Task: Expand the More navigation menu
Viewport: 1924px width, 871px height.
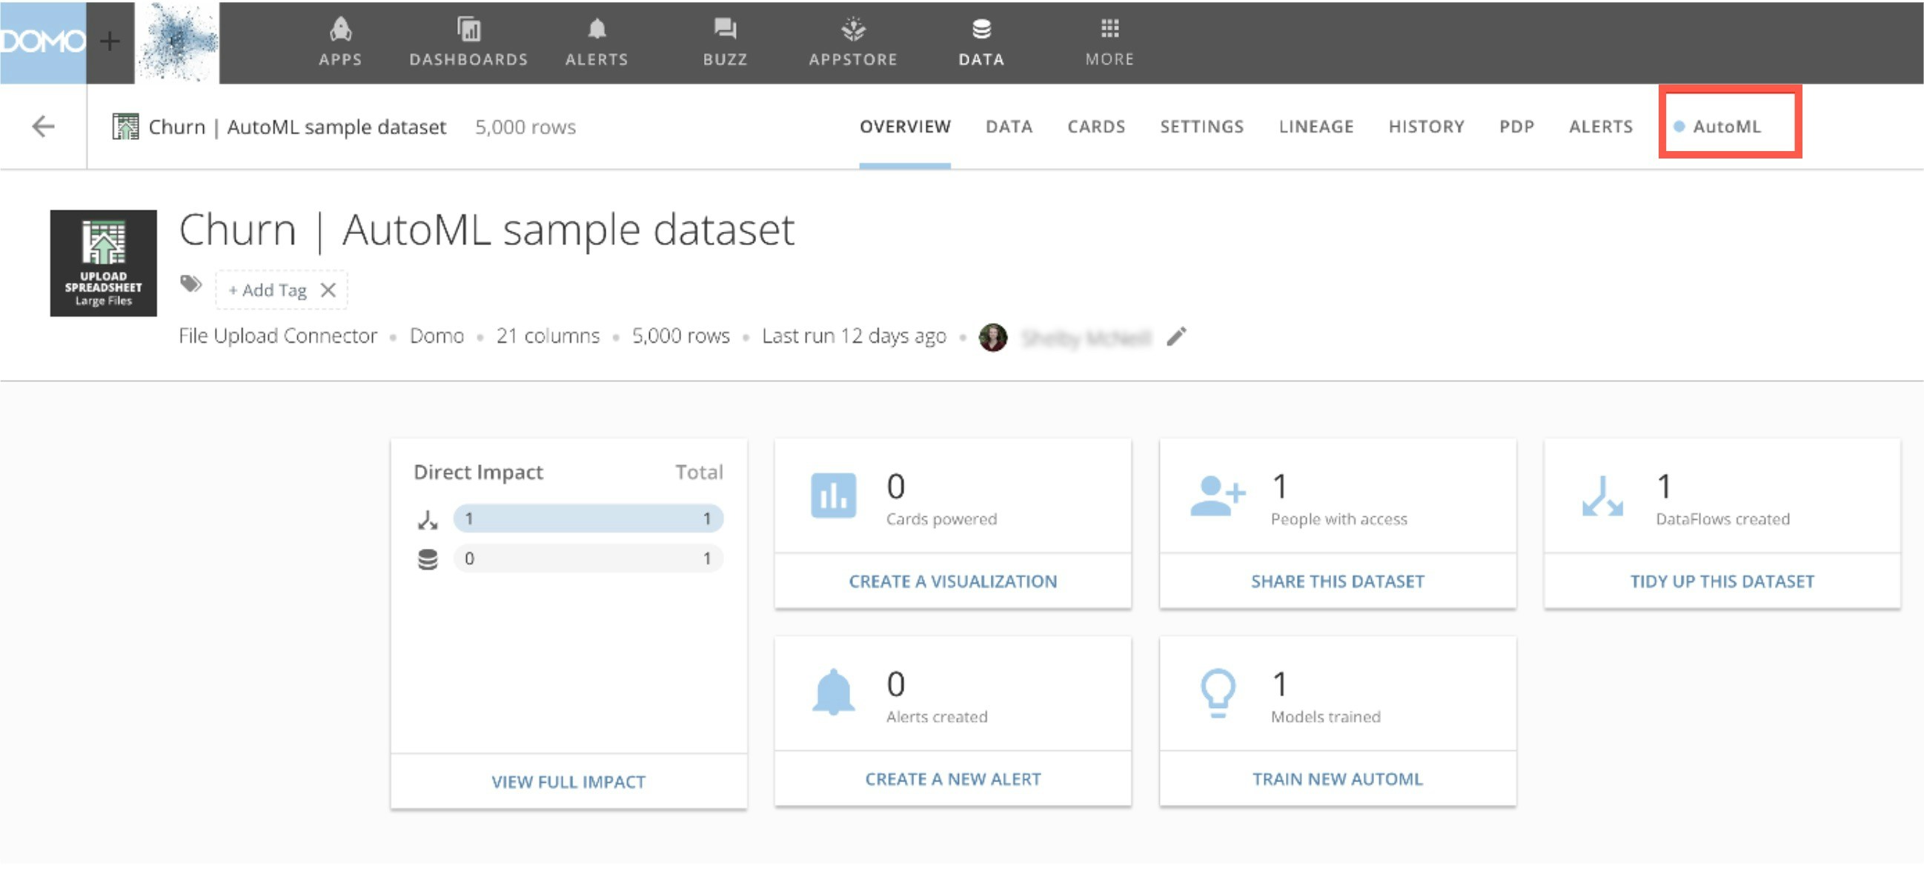Action: (x=1110, y=42)
